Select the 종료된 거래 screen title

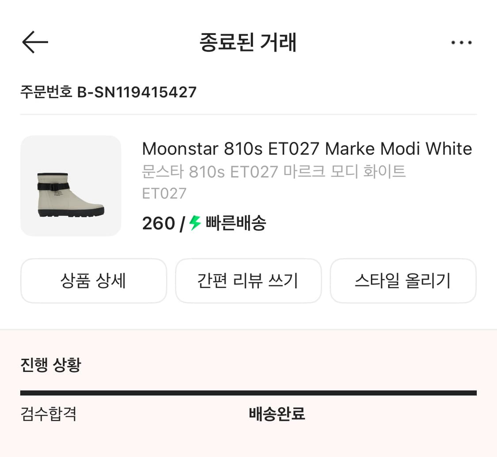[248, 42]
